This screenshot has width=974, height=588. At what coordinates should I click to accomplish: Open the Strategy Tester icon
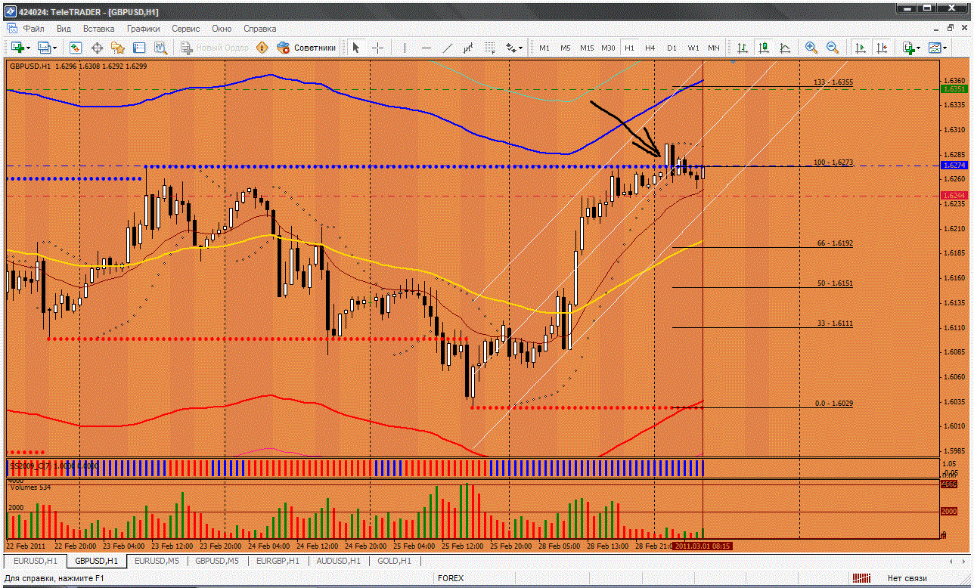160,48
